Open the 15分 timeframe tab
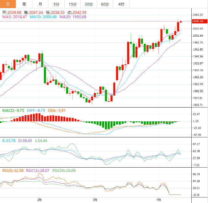This screenshot has height=203, width=208. click(x=72, y=4)
